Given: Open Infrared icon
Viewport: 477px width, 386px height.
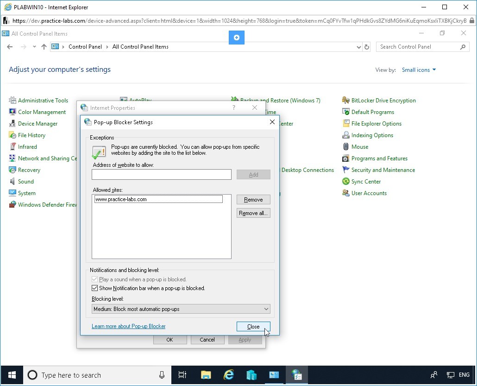Looking at the screenshot, I should (13, 146).
